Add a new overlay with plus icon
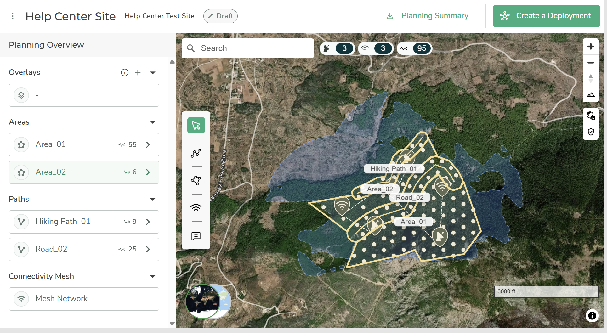 click(138, 73)
